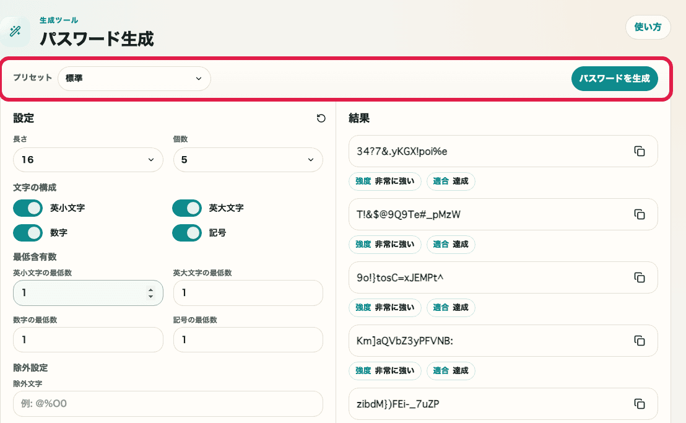
Task: Copy the password Km]aQVbZ3yPFVNB:
Action: point(639,341)
